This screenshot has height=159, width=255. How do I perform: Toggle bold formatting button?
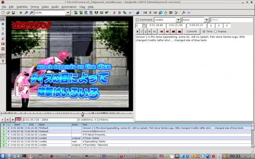click(138, 32)
